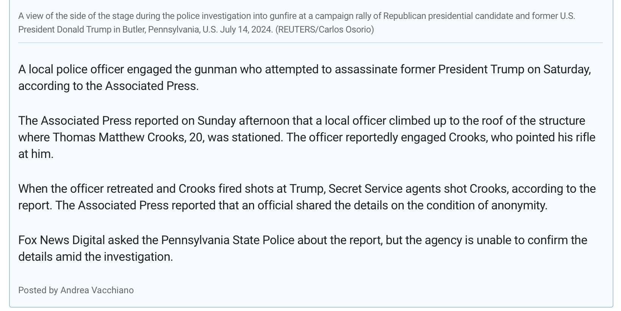The height and width of the screenshot is (311, 621).
Task: Click the "Posted by" label
Action: 38,290
